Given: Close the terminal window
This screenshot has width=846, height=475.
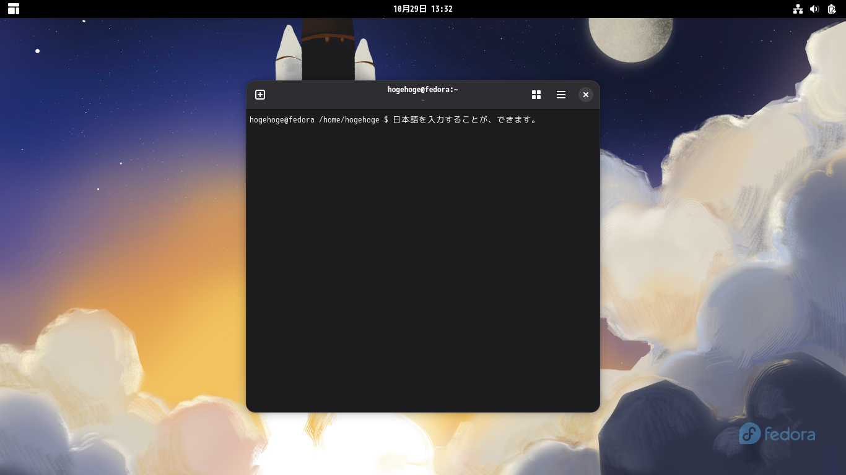Looking at the screenshot, I should (x=586, y=95).
